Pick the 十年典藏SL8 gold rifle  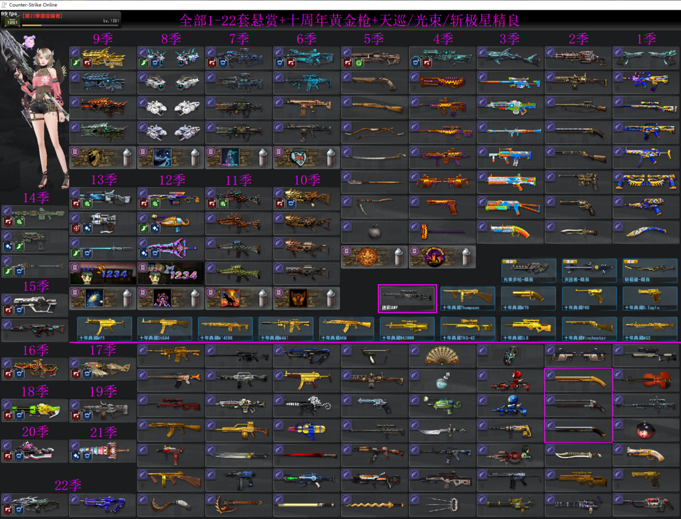click(x=528, y=329)
